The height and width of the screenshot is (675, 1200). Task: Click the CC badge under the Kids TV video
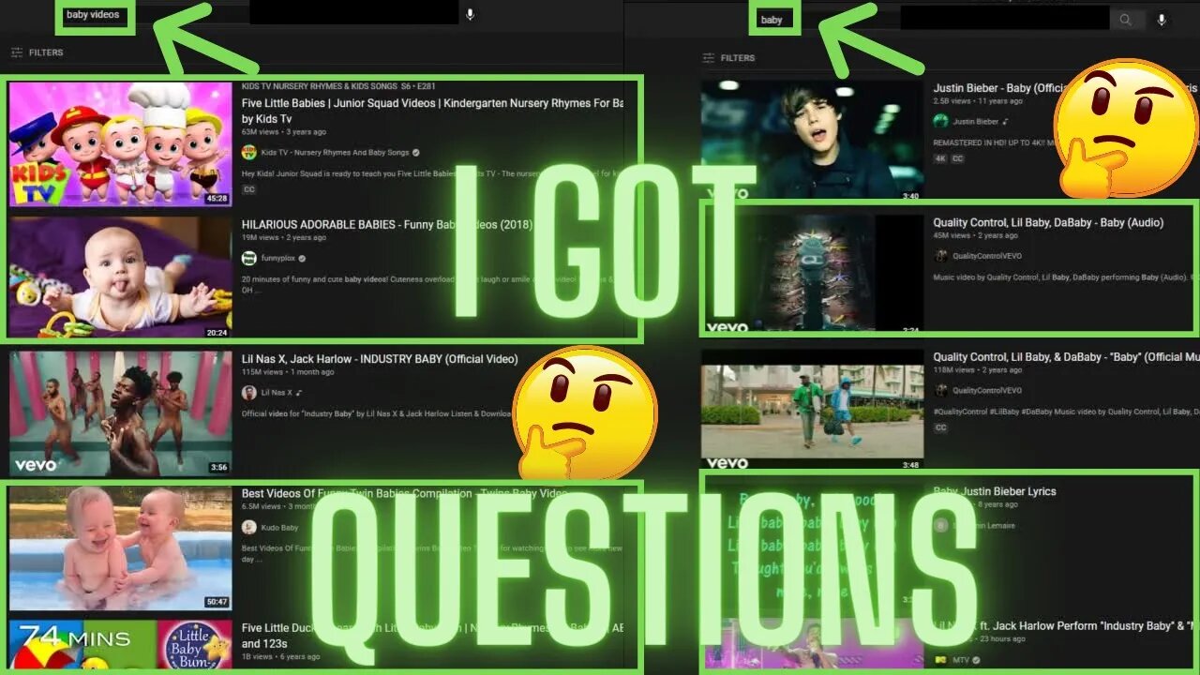(x=249, y=189)
